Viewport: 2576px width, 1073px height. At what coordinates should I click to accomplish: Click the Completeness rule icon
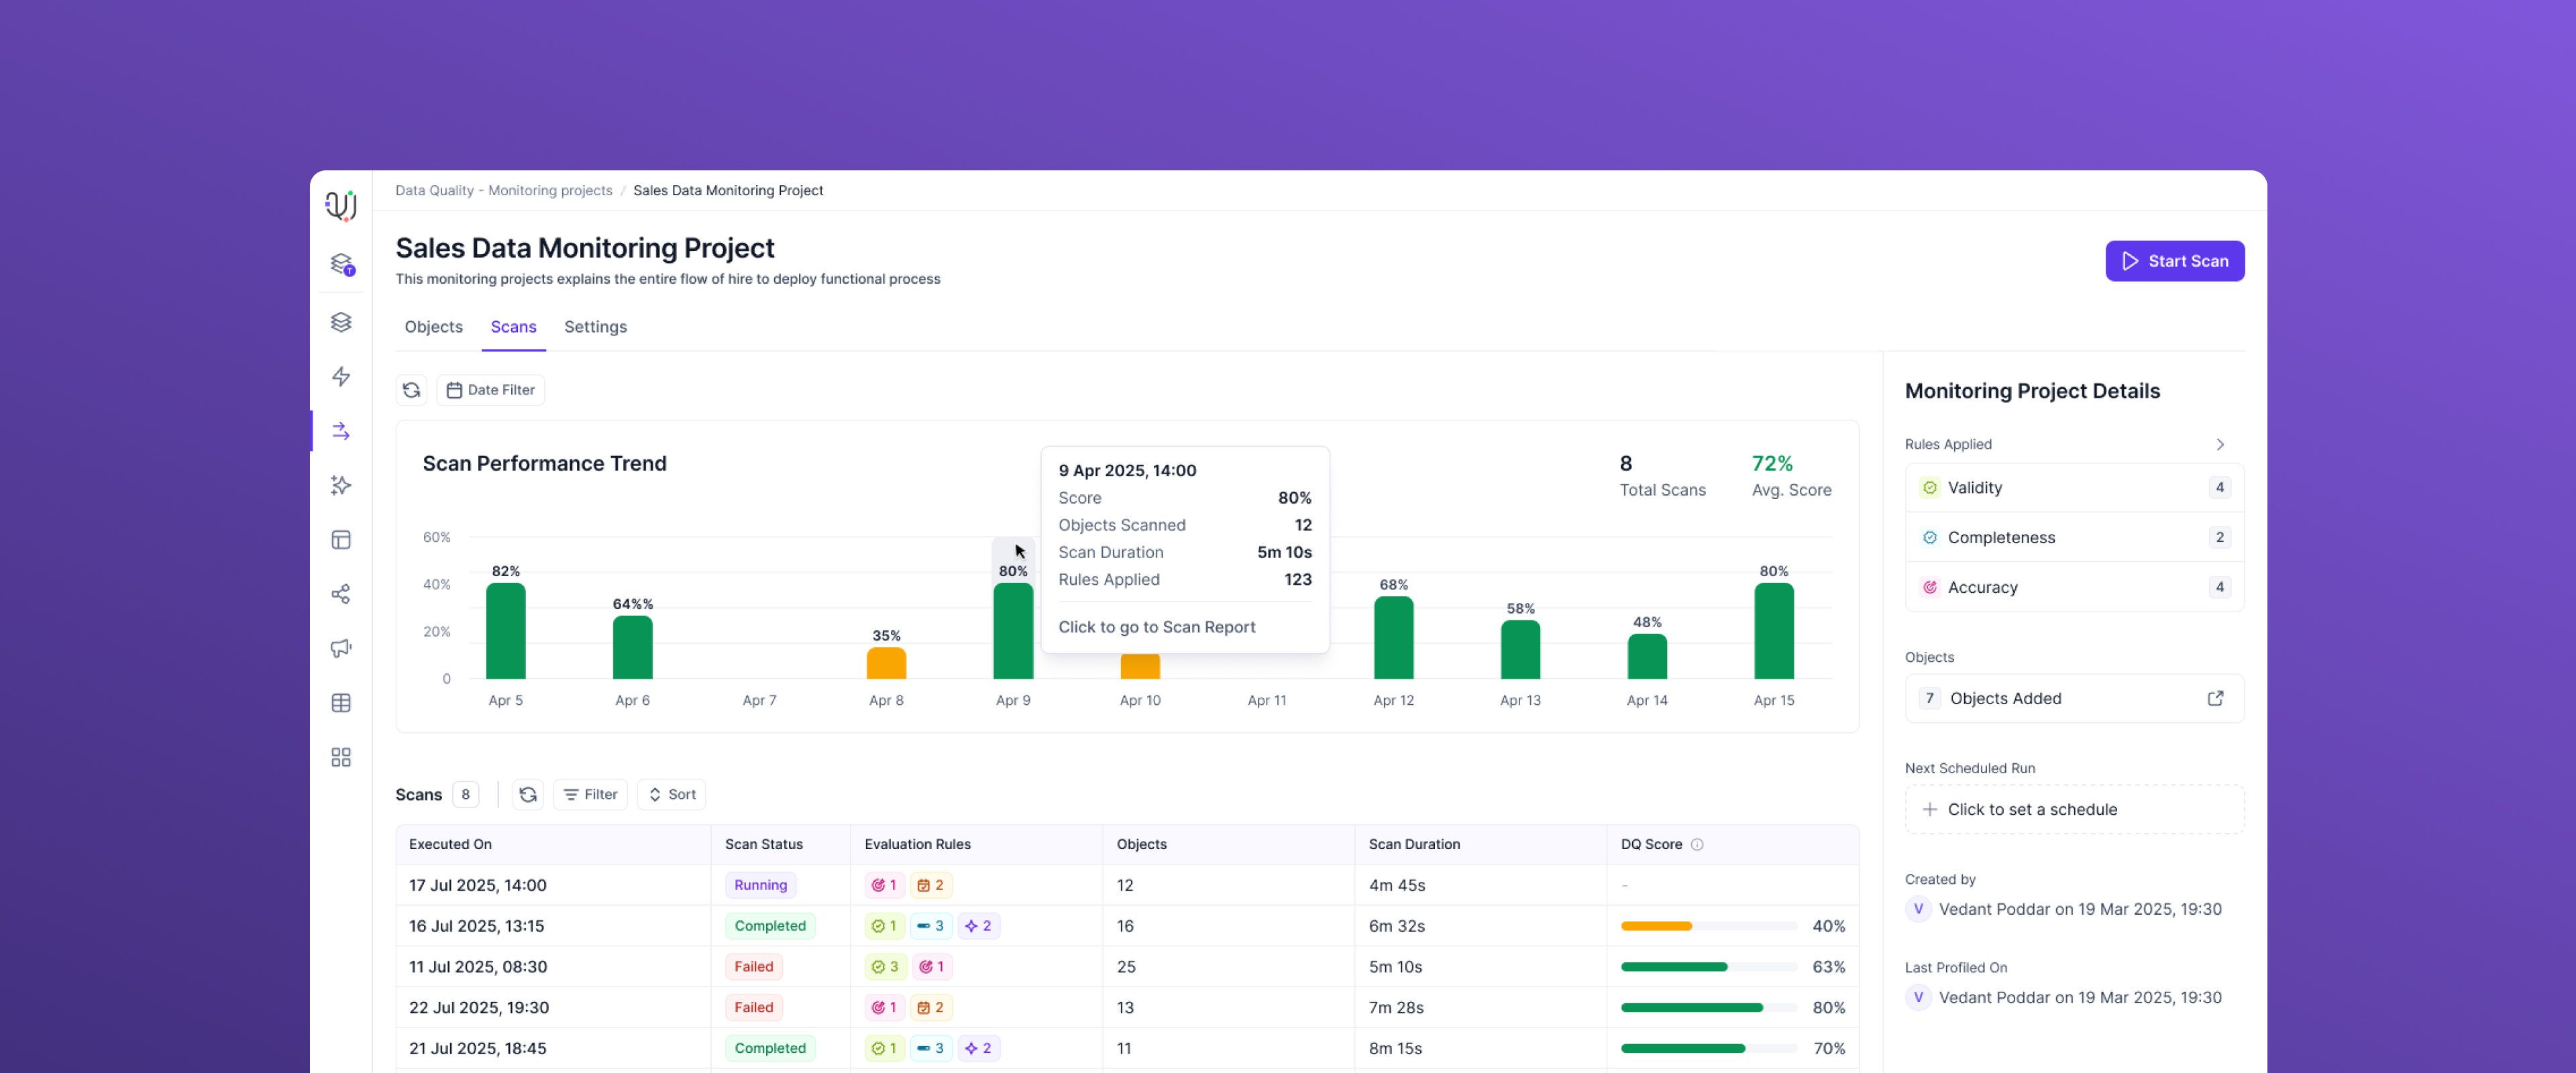coord(1930,537)
